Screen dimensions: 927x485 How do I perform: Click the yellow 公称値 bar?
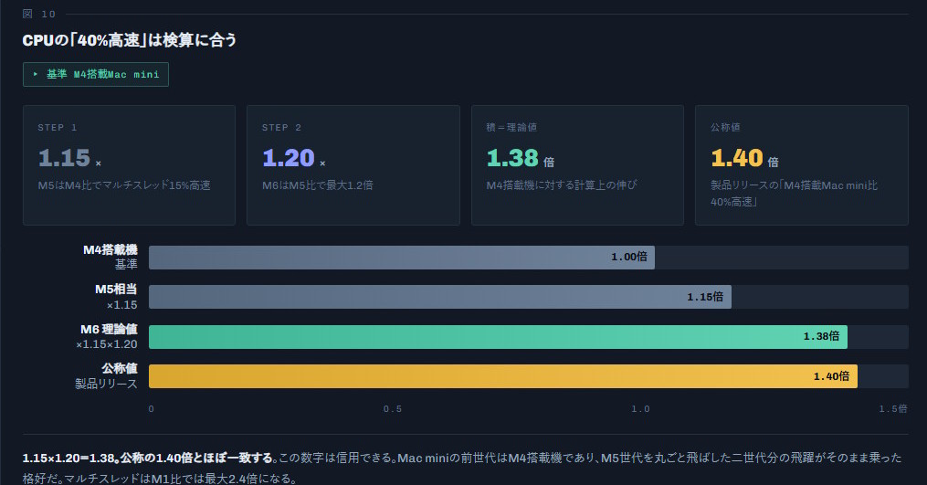coord(503,376)
